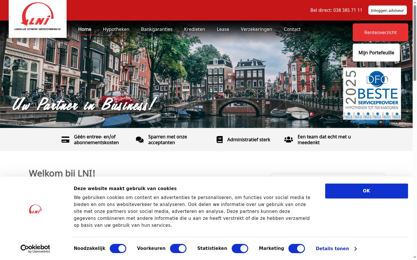Click 'Sparren met onze acceptanten' text

pyautogui.click(x=168, y=140)
